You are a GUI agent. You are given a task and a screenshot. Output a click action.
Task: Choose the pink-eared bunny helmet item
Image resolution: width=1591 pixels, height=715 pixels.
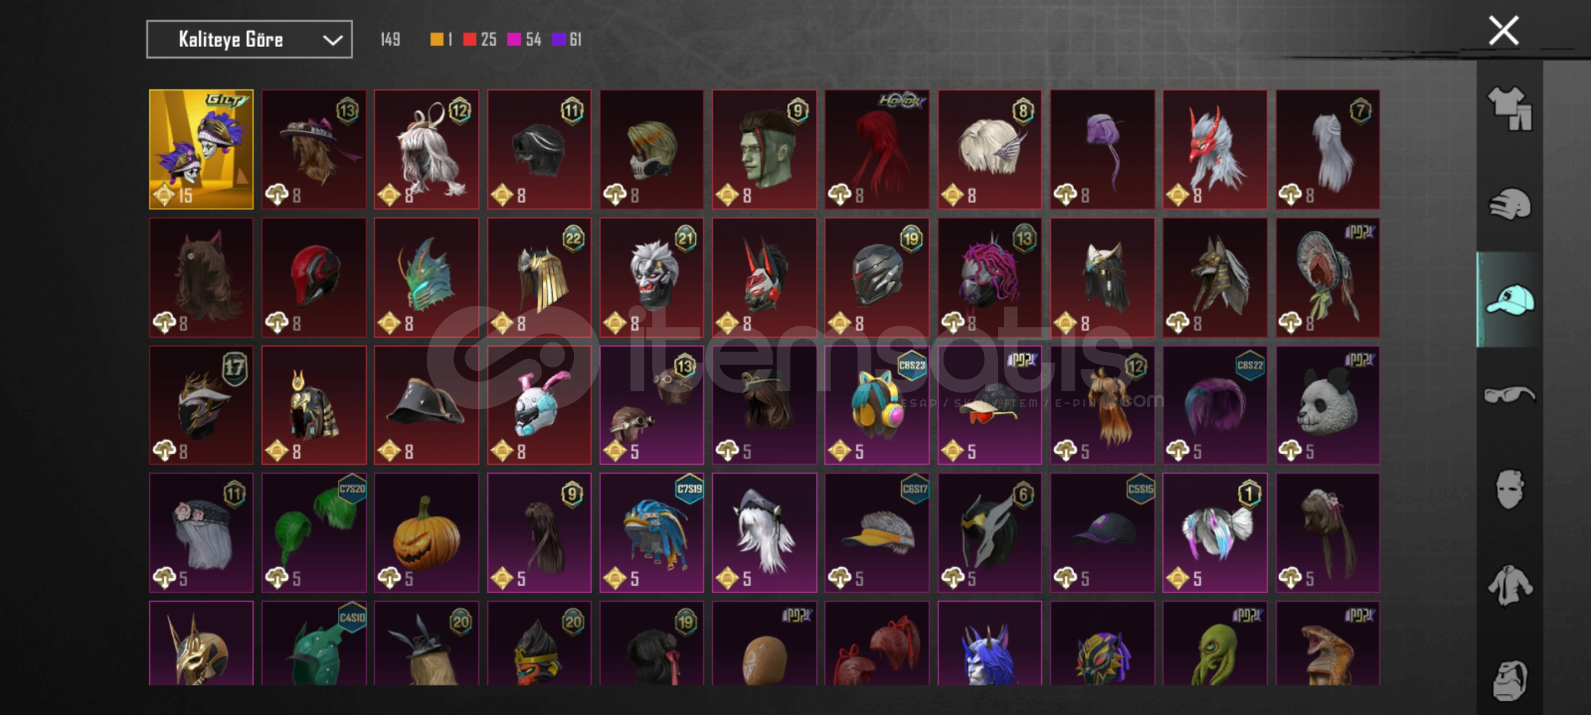[539, 405]
